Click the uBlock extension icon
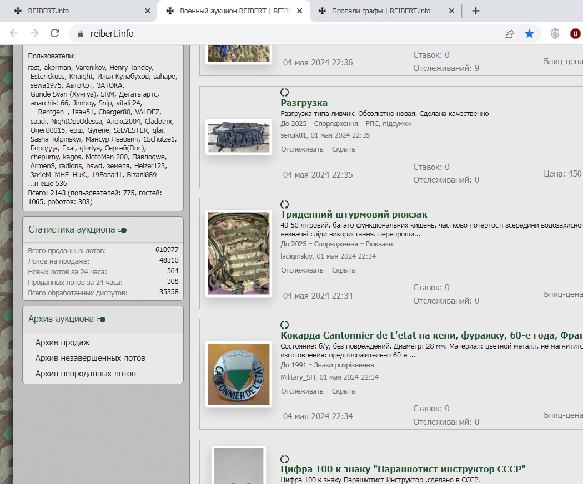 click(575, 34)
